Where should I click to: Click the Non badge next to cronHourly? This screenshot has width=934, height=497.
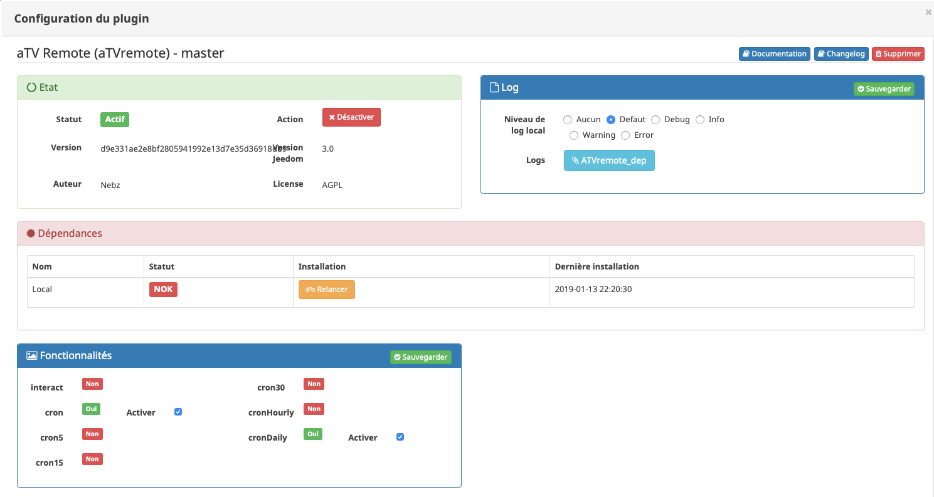314,409
